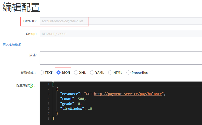Select the JSON format radio button
Viewport: 202px width, 125px height.
pos(59,72)
